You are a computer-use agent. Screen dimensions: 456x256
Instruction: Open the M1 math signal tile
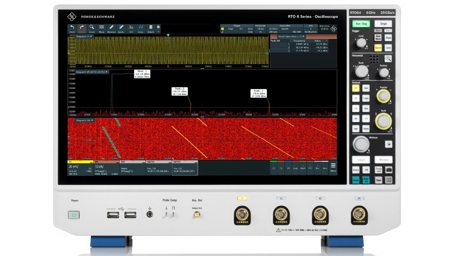107,168
